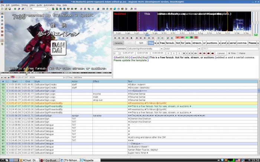This screenshot has width=260, height=162.
Task: Select the third video tool in left sidebar
Action: point(2,20)
